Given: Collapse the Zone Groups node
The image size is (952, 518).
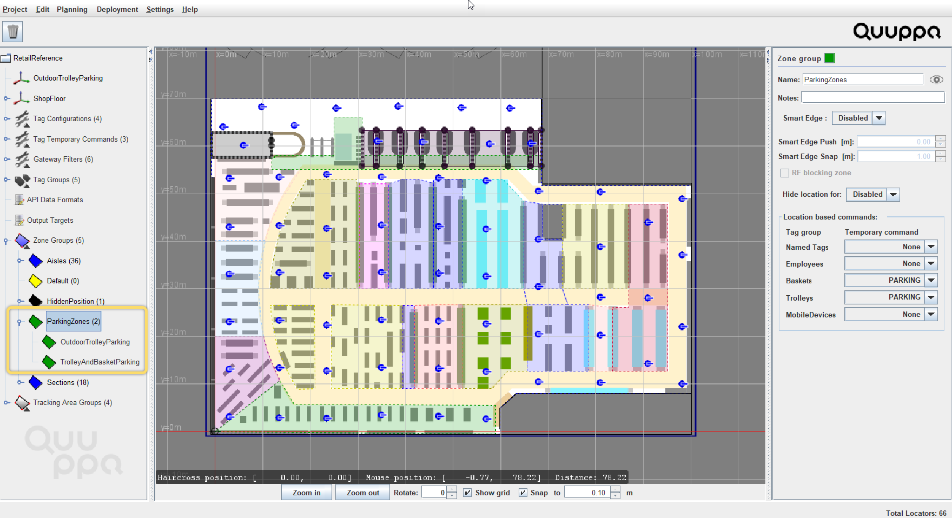Looking at the screenshot, I should click(6, 241).
